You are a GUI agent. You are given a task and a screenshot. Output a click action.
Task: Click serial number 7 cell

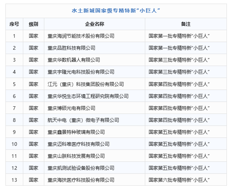point(14,108)
